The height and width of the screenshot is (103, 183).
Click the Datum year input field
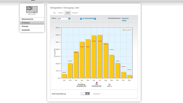pyautogui.click(x=62, y=19)
